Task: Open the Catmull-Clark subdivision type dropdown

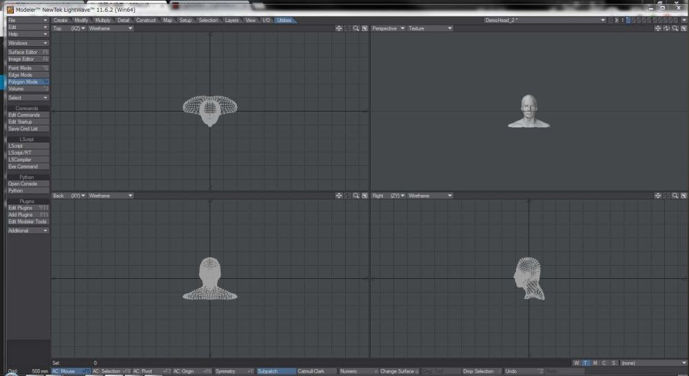Action: (x=316, y=371)
